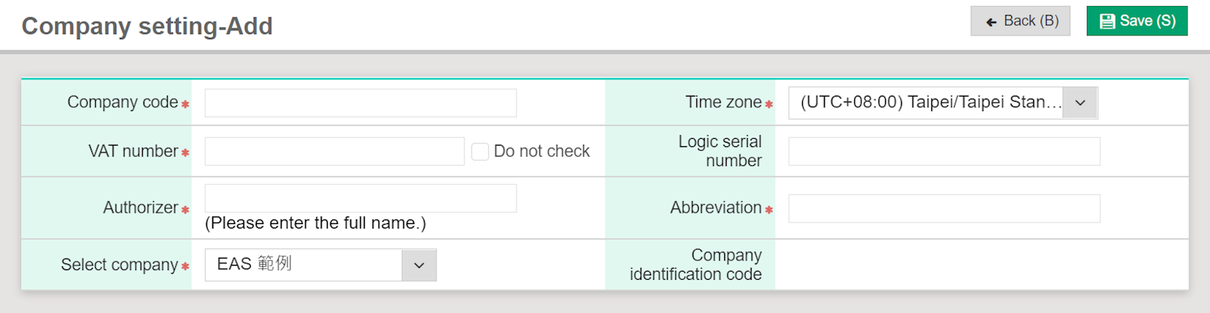Click into the VAT number field

(x=334, y=152)
